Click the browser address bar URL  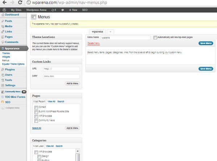[x=70, y=2]
